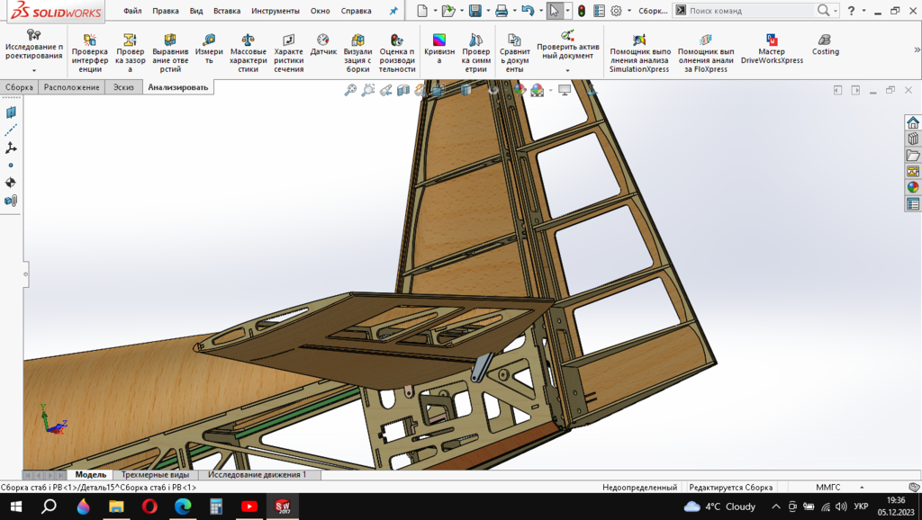Click the Interference Detection (Проверка интерференции) tool
922x520 pixels.
coord(89,53)
